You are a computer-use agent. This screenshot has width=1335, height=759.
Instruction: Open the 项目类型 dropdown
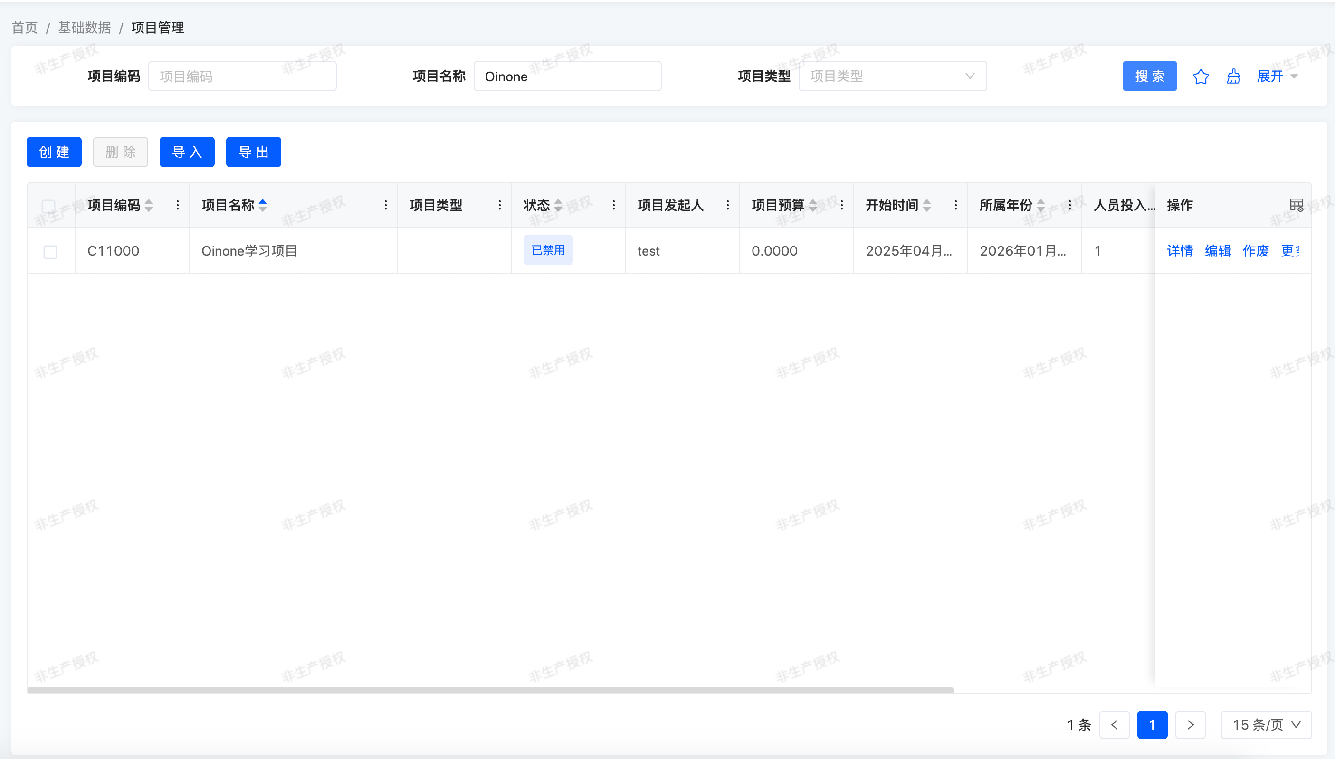pyautogui.click(x=892, y=76)
